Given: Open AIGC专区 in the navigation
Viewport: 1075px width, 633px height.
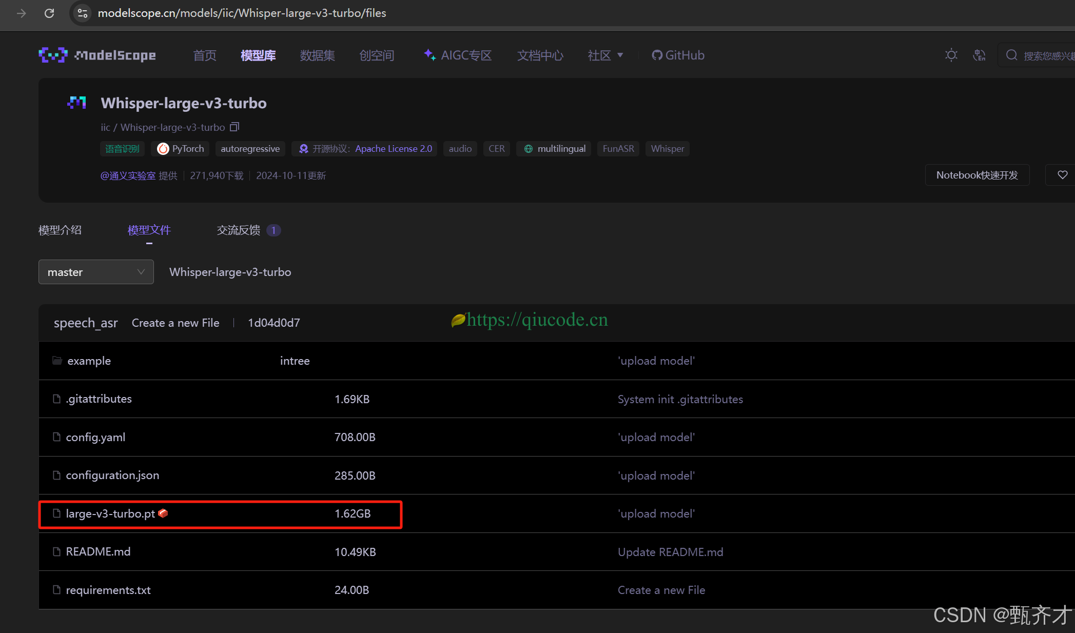Looking at the screenshot, I should [x=458, y=55].
